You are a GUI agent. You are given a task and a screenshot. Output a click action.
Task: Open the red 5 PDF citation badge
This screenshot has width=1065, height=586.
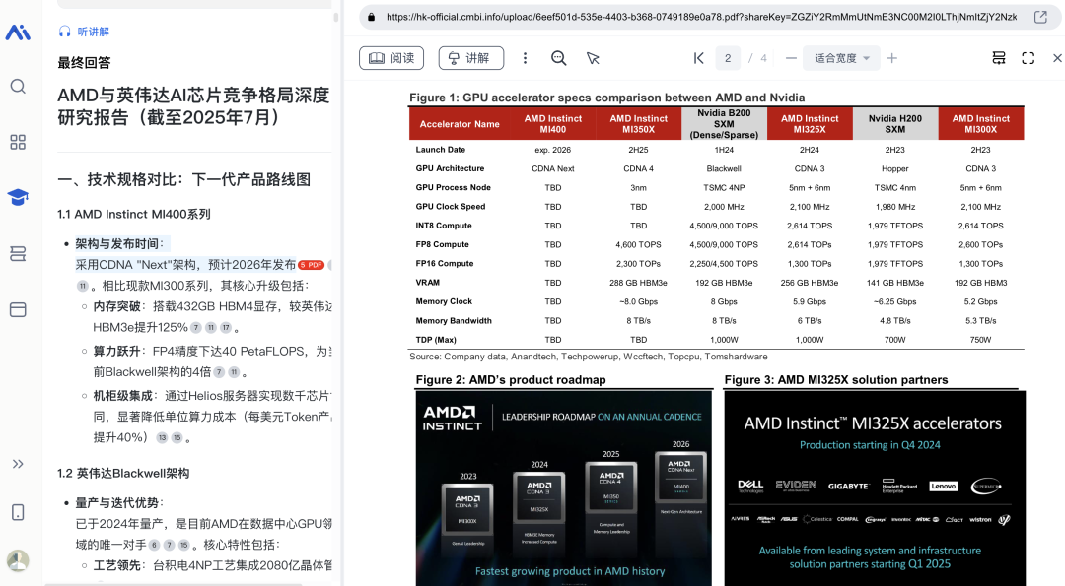[x=311, y=265]
